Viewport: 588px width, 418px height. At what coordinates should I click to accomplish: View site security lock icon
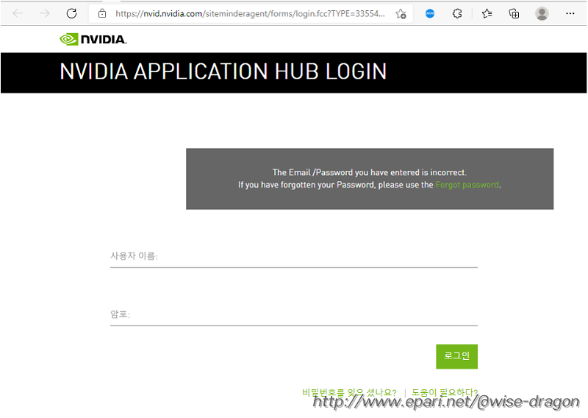(x=102, y=14)
